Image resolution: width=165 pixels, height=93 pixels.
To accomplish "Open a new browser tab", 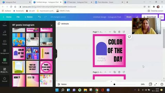I will pos(127,2).
